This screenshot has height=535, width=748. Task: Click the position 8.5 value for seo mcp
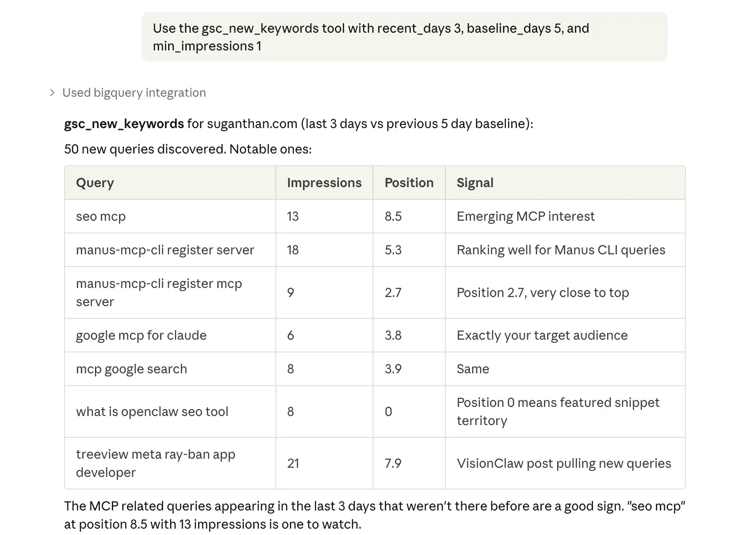click(393, 217)
